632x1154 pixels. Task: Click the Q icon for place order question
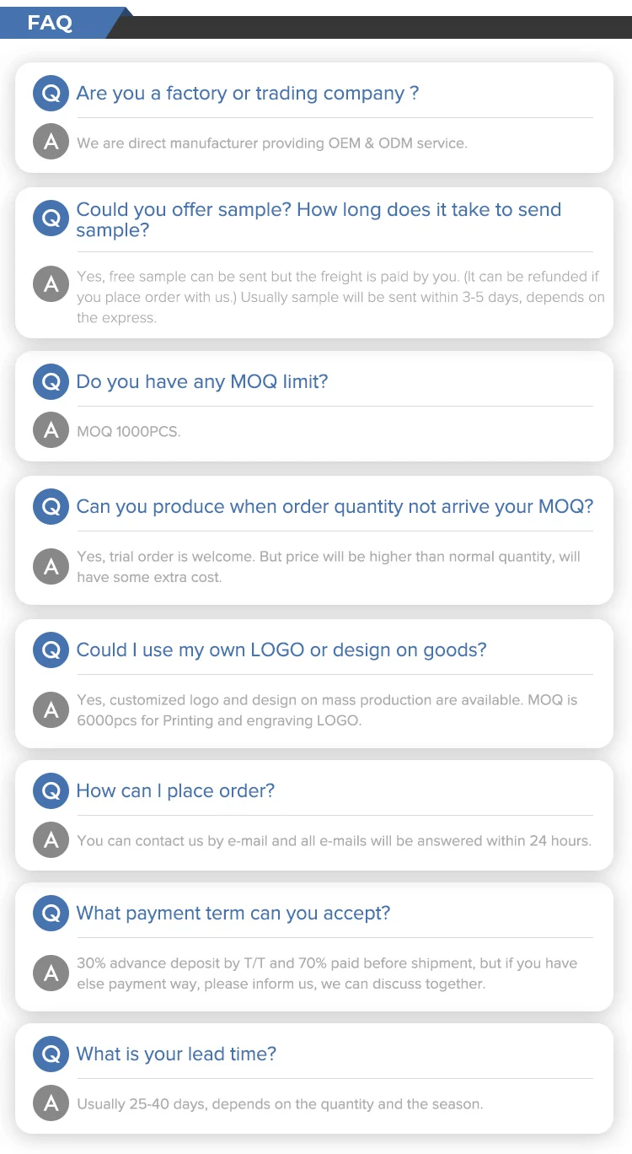pyautogui.click(x=51, y=790)
